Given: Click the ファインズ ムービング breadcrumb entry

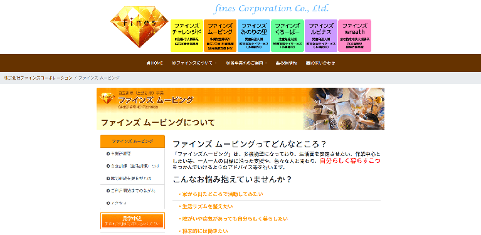Looking at the screenshot, I should pos(99,78).
